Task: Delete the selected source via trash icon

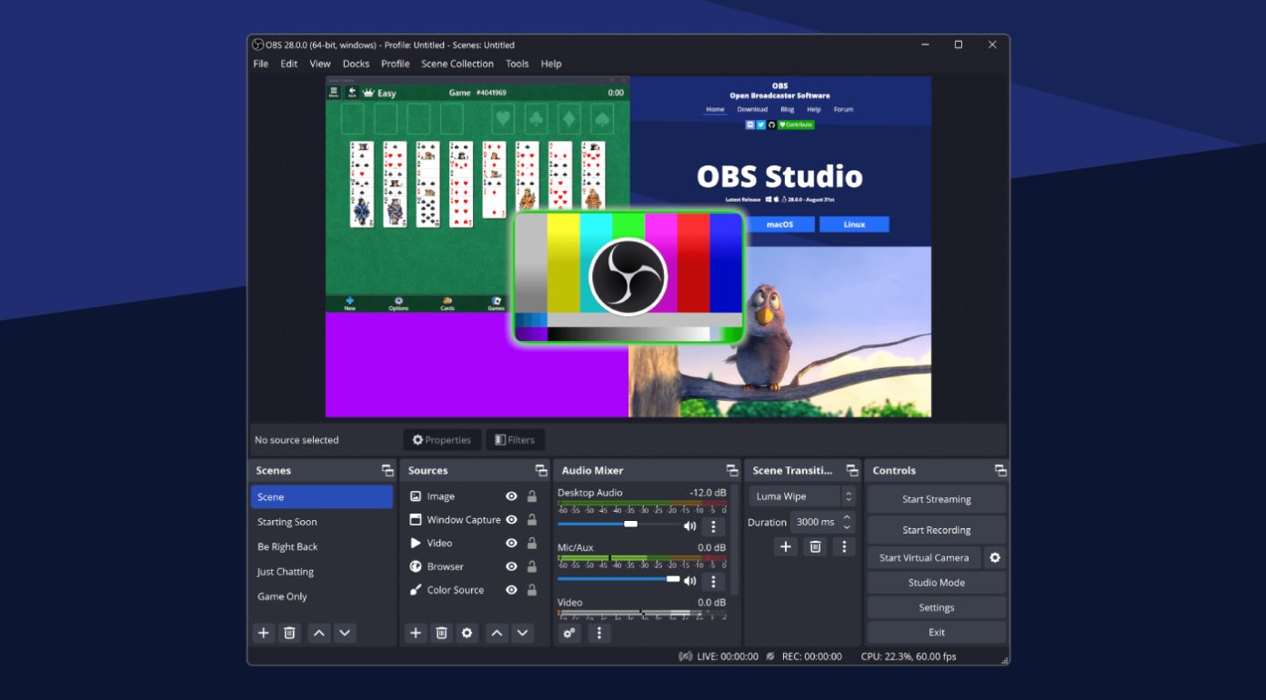Action: [441, 632]
